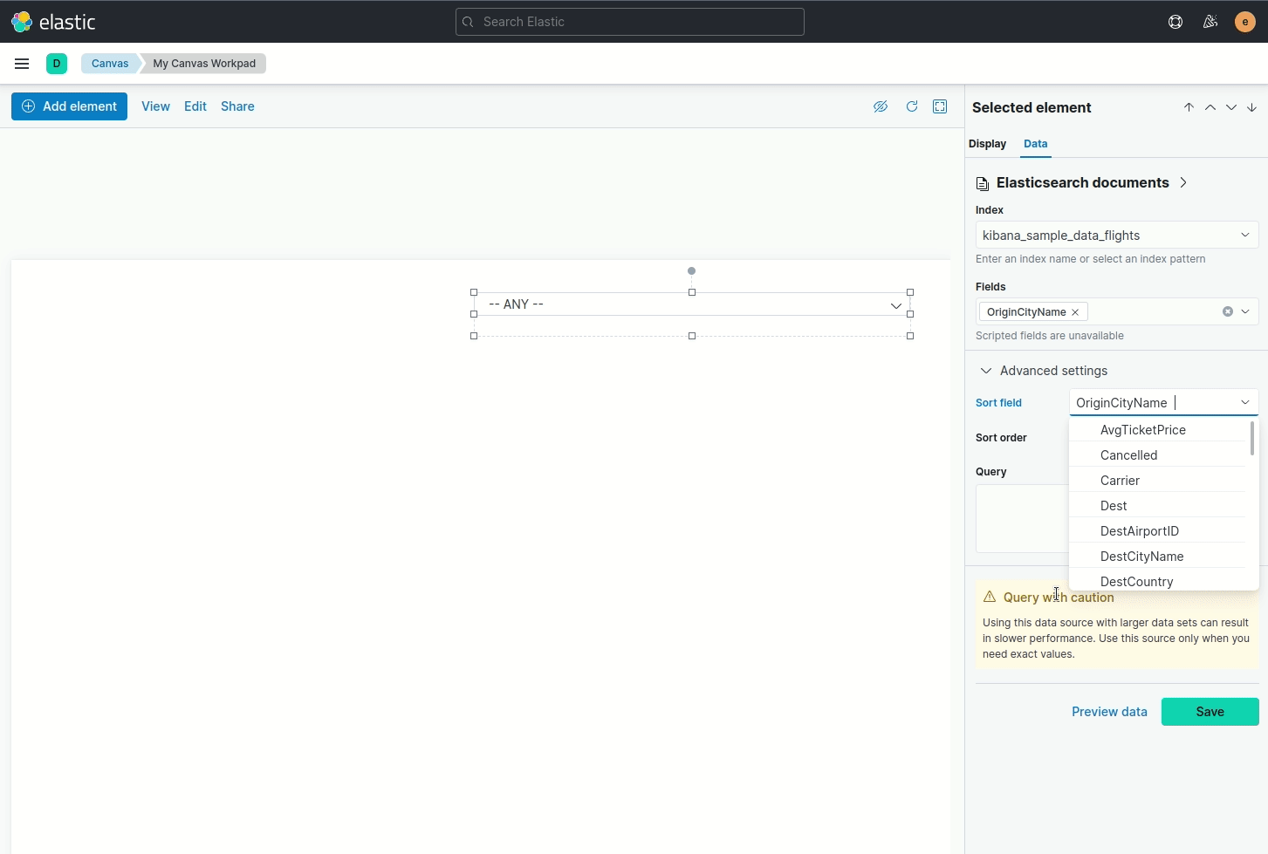Go to the Canvas breadcrumb
1268x854 pixels.
click(110, 64)
